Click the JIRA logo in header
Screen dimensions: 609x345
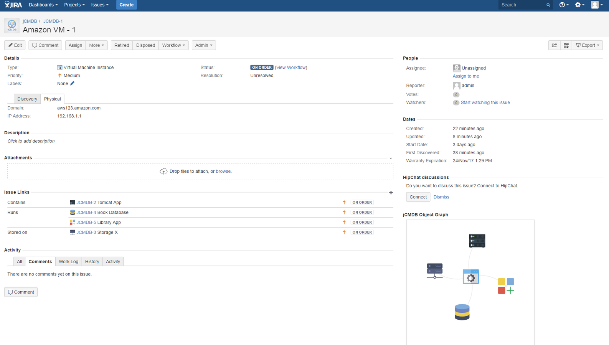[x=13, y=5]
